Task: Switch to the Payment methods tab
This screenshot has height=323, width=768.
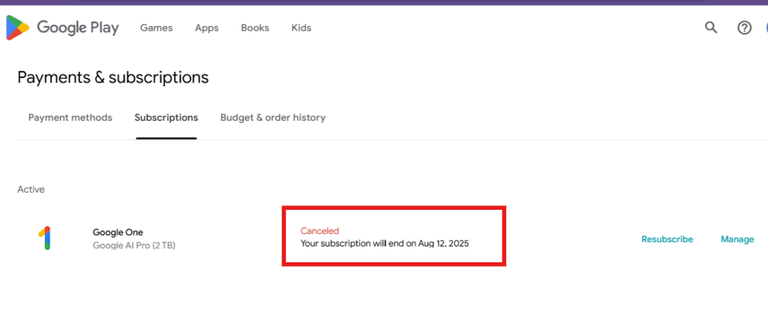Action: 70,118
